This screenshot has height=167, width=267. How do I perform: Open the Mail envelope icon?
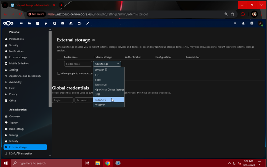pyautogui.click(x=63, y=23)
